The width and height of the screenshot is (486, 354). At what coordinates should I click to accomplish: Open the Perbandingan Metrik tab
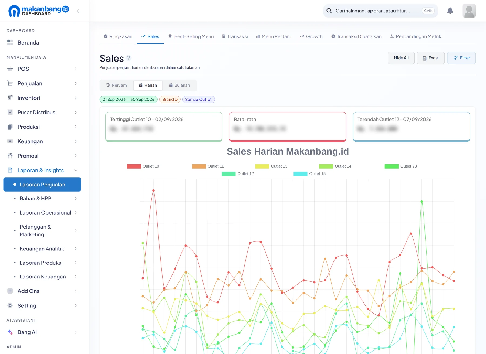(416, 36)
